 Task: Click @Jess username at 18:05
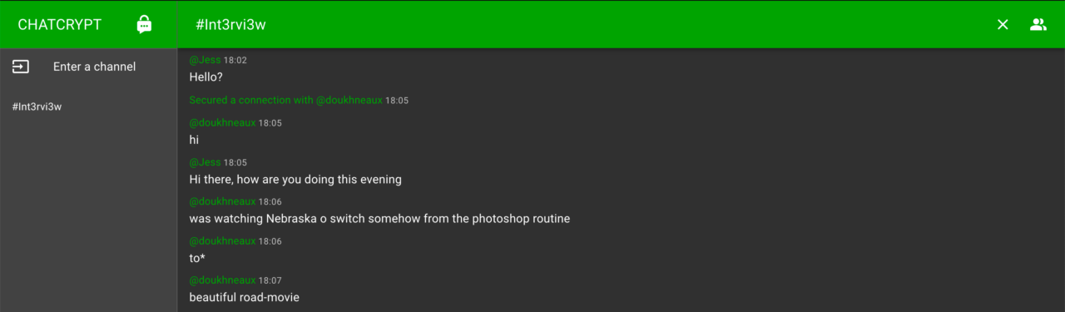(x=205, y=162)
